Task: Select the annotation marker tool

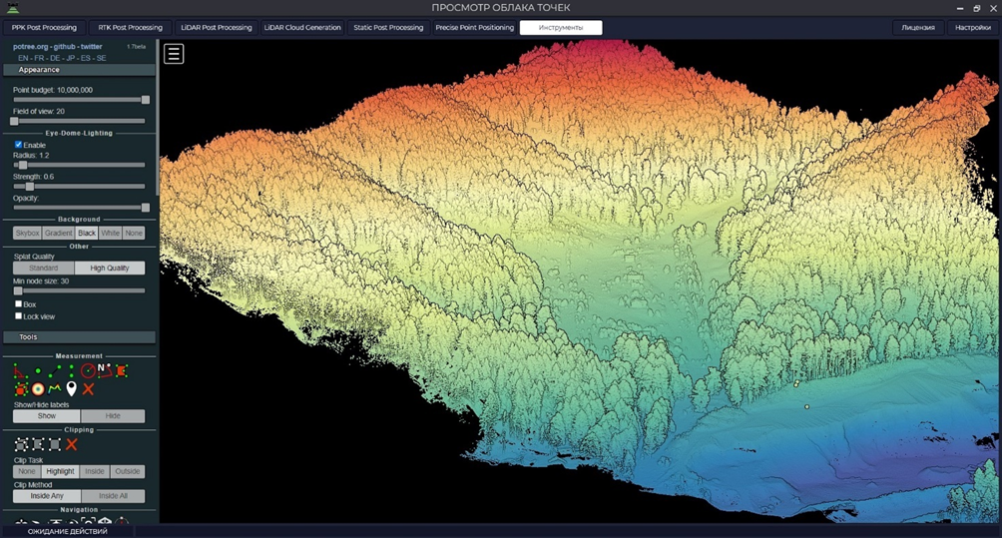Action: click(72, 388)
